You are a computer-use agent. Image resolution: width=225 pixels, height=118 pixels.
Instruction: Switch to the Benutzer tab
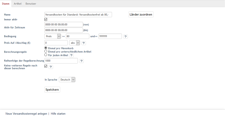[x=31, y=4]
